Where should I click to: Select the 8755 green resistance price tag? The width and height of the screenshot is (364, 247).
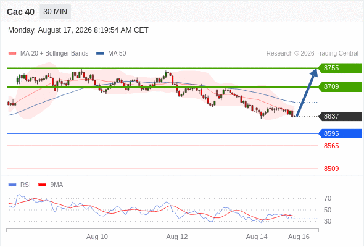click(340, 68)
